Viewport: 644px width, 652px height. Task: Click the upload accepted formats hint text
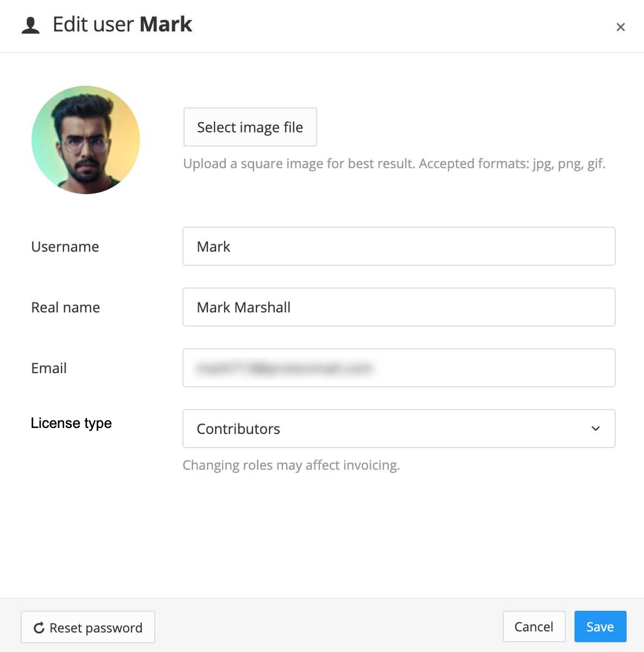[394, 163]
